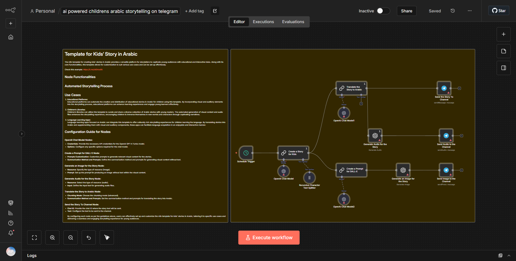This screenshot has width=516, height=261.
Task: Select the OpenAI Chat Model2 node
Action: pyautogui.click(x=344, y=199)
